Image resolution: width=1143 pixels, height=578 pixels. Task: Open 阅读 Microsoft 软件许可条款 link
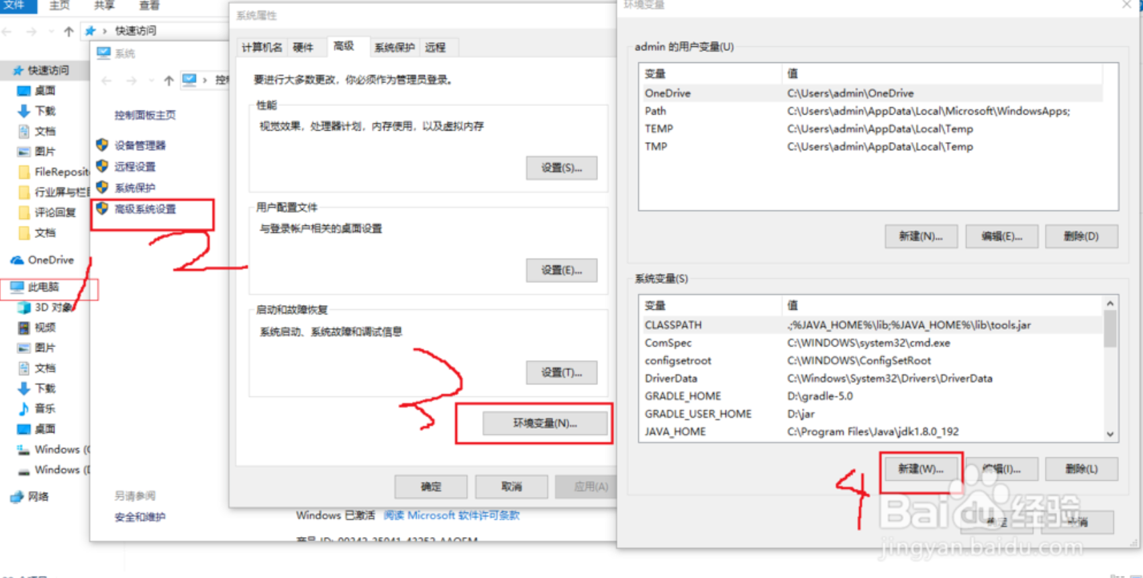(x=451, y=516)
